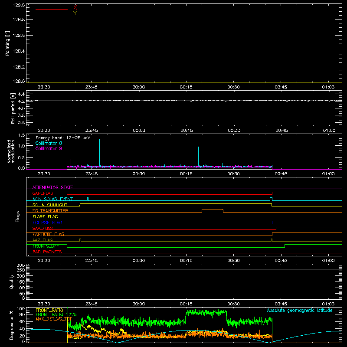Click the green FRONT_RATIO_1225 plateau near 00:20
Image resolution: width=347 pixels, height=347 pixels.
(x=206, y=312)
